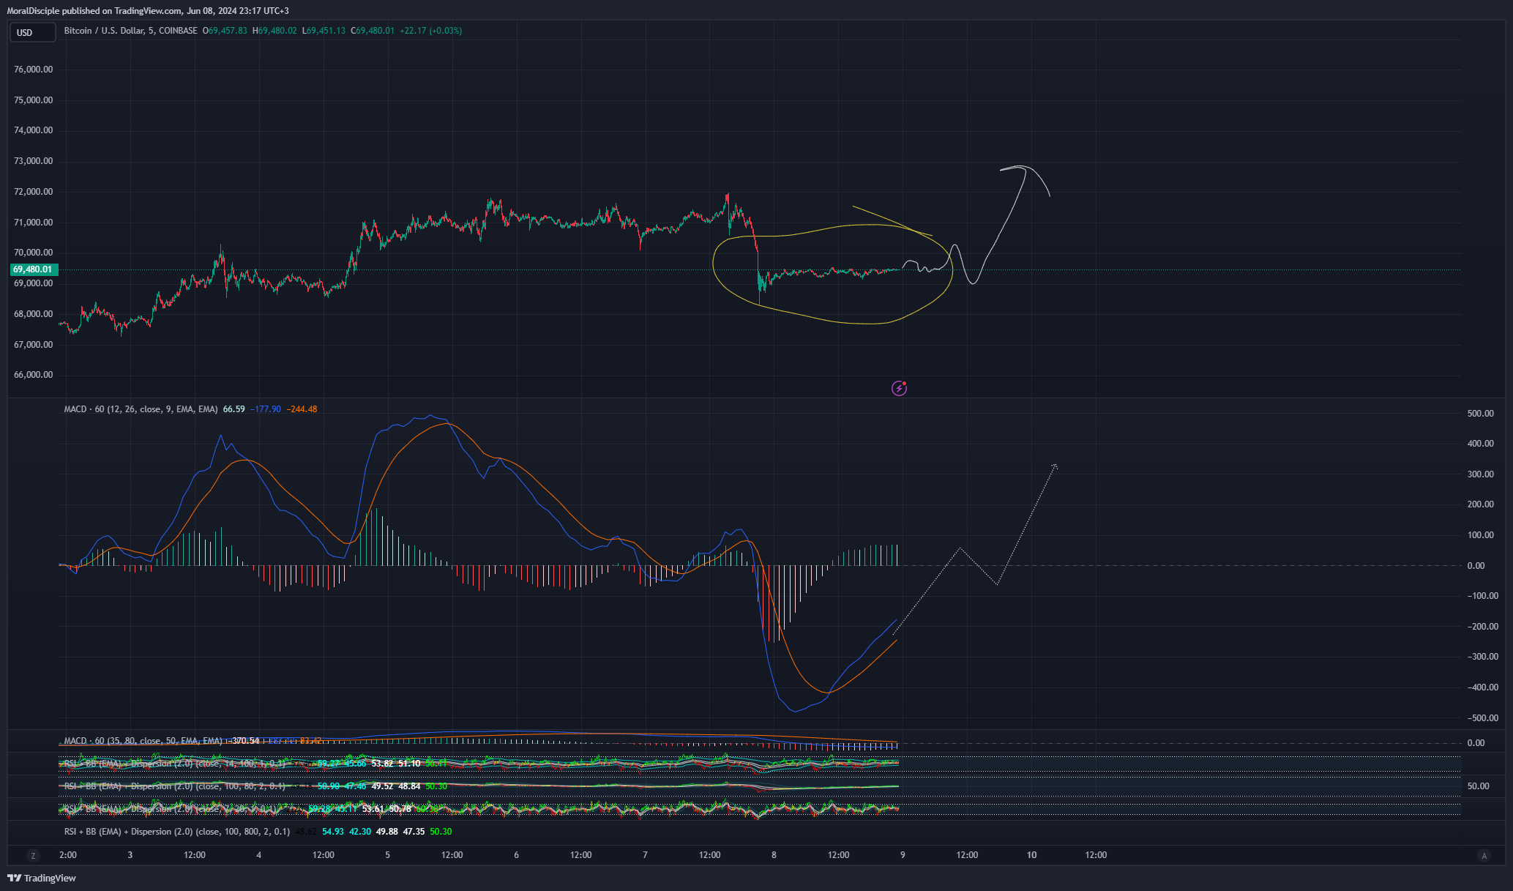This screenshot has height=891, width=1513.
Task: Click date label 10 on time axis
Action: [1031, 855]
